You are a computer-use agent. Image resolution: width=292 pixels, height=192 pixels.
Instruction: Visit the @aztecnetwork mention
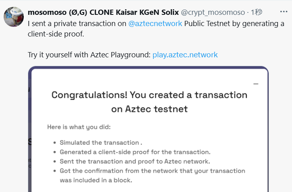(x=155, y=24)
